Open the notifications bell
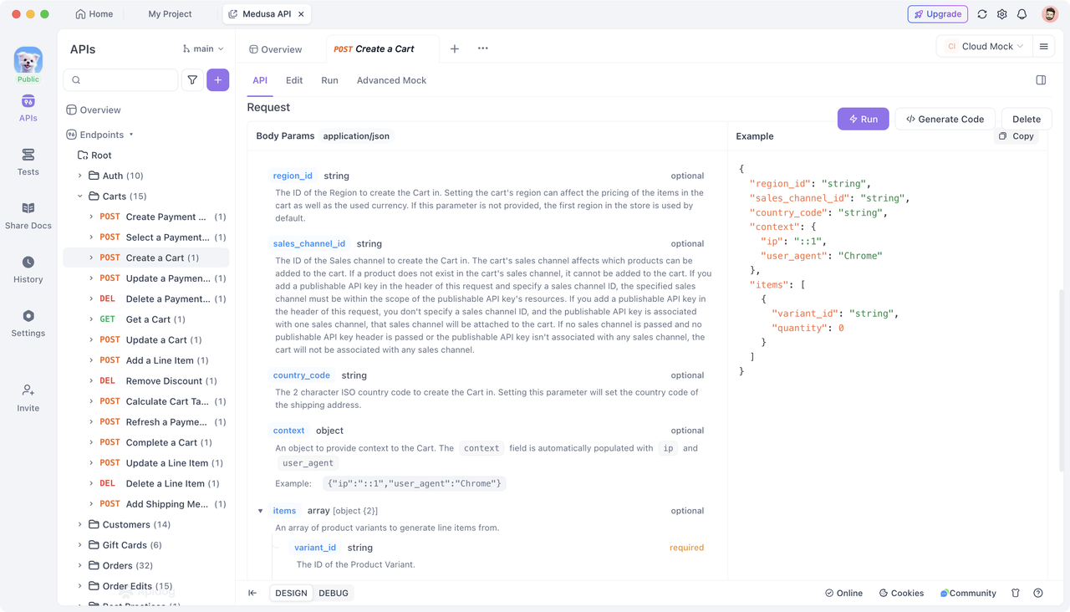 pos(1022,14)
